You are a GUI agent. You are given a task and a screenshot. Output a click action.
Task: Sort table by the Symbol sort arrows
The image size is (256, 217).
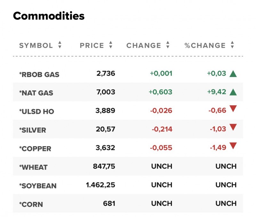[60, 45]
